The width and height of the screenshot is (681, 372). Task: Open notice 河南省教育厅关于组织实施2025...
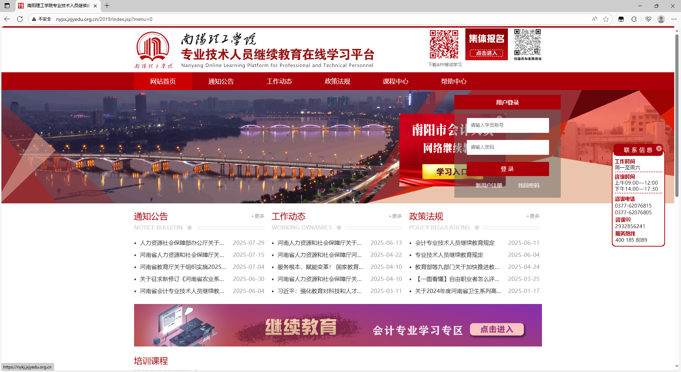(x=183, y=267)
